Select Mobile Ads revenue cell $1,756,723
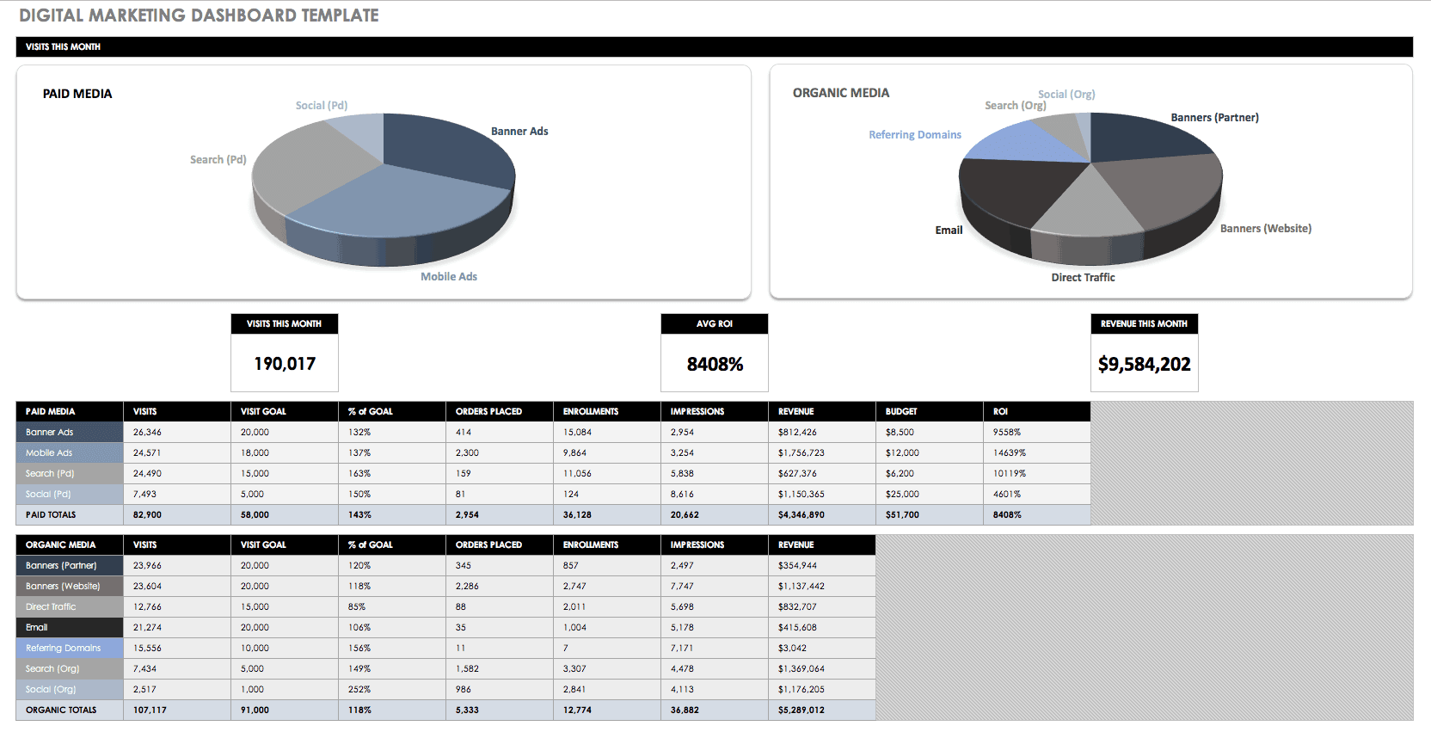Screen dimensions: 1431x732 [x=822, y=453]
